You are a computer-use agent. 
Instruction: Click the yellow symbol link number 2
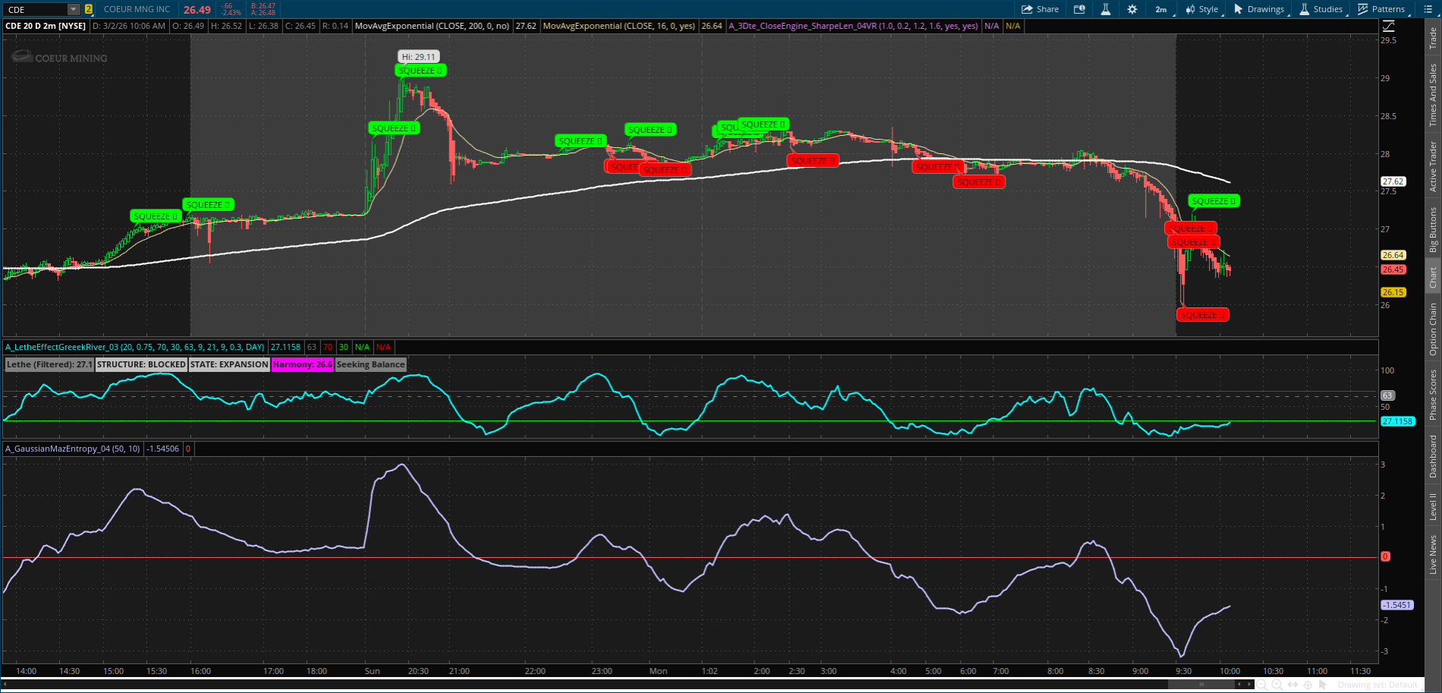point(89,9)
